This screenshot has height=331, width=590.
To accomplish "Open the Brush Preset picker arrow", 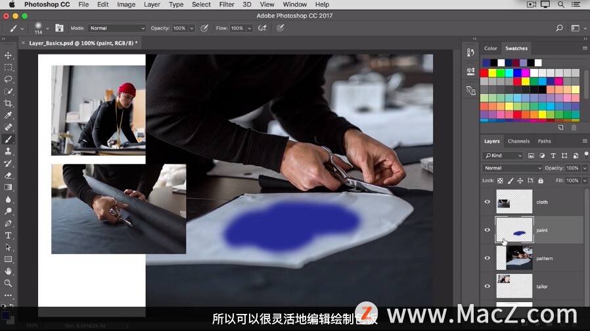I will click(x=47, y=28).
